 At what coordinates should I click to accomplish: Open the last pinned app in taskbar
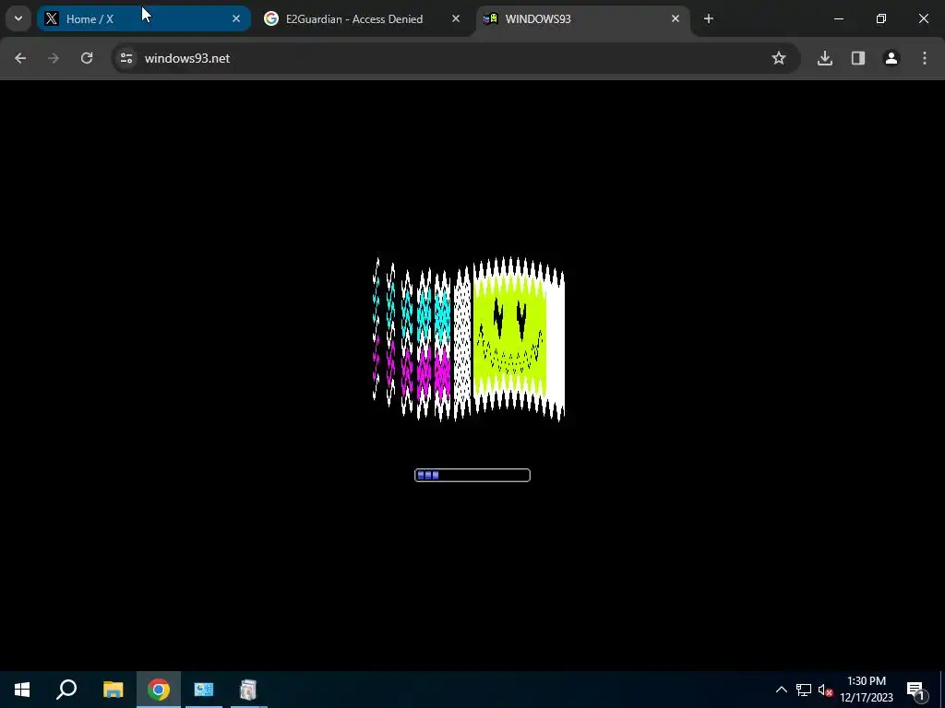(248, 690)
